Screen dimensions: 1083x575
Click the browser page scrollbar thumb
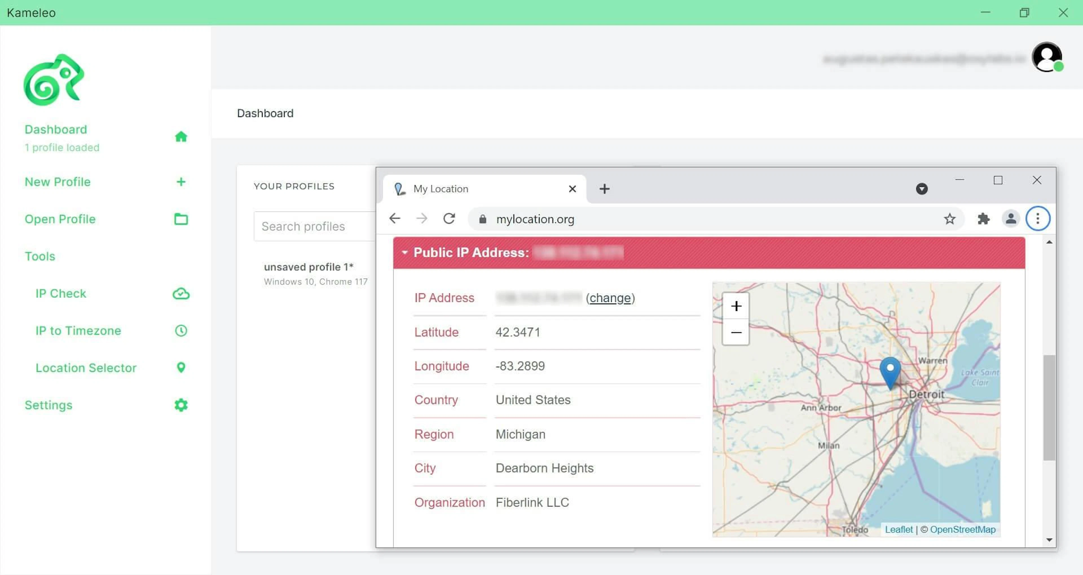[x=1049, y=408]
